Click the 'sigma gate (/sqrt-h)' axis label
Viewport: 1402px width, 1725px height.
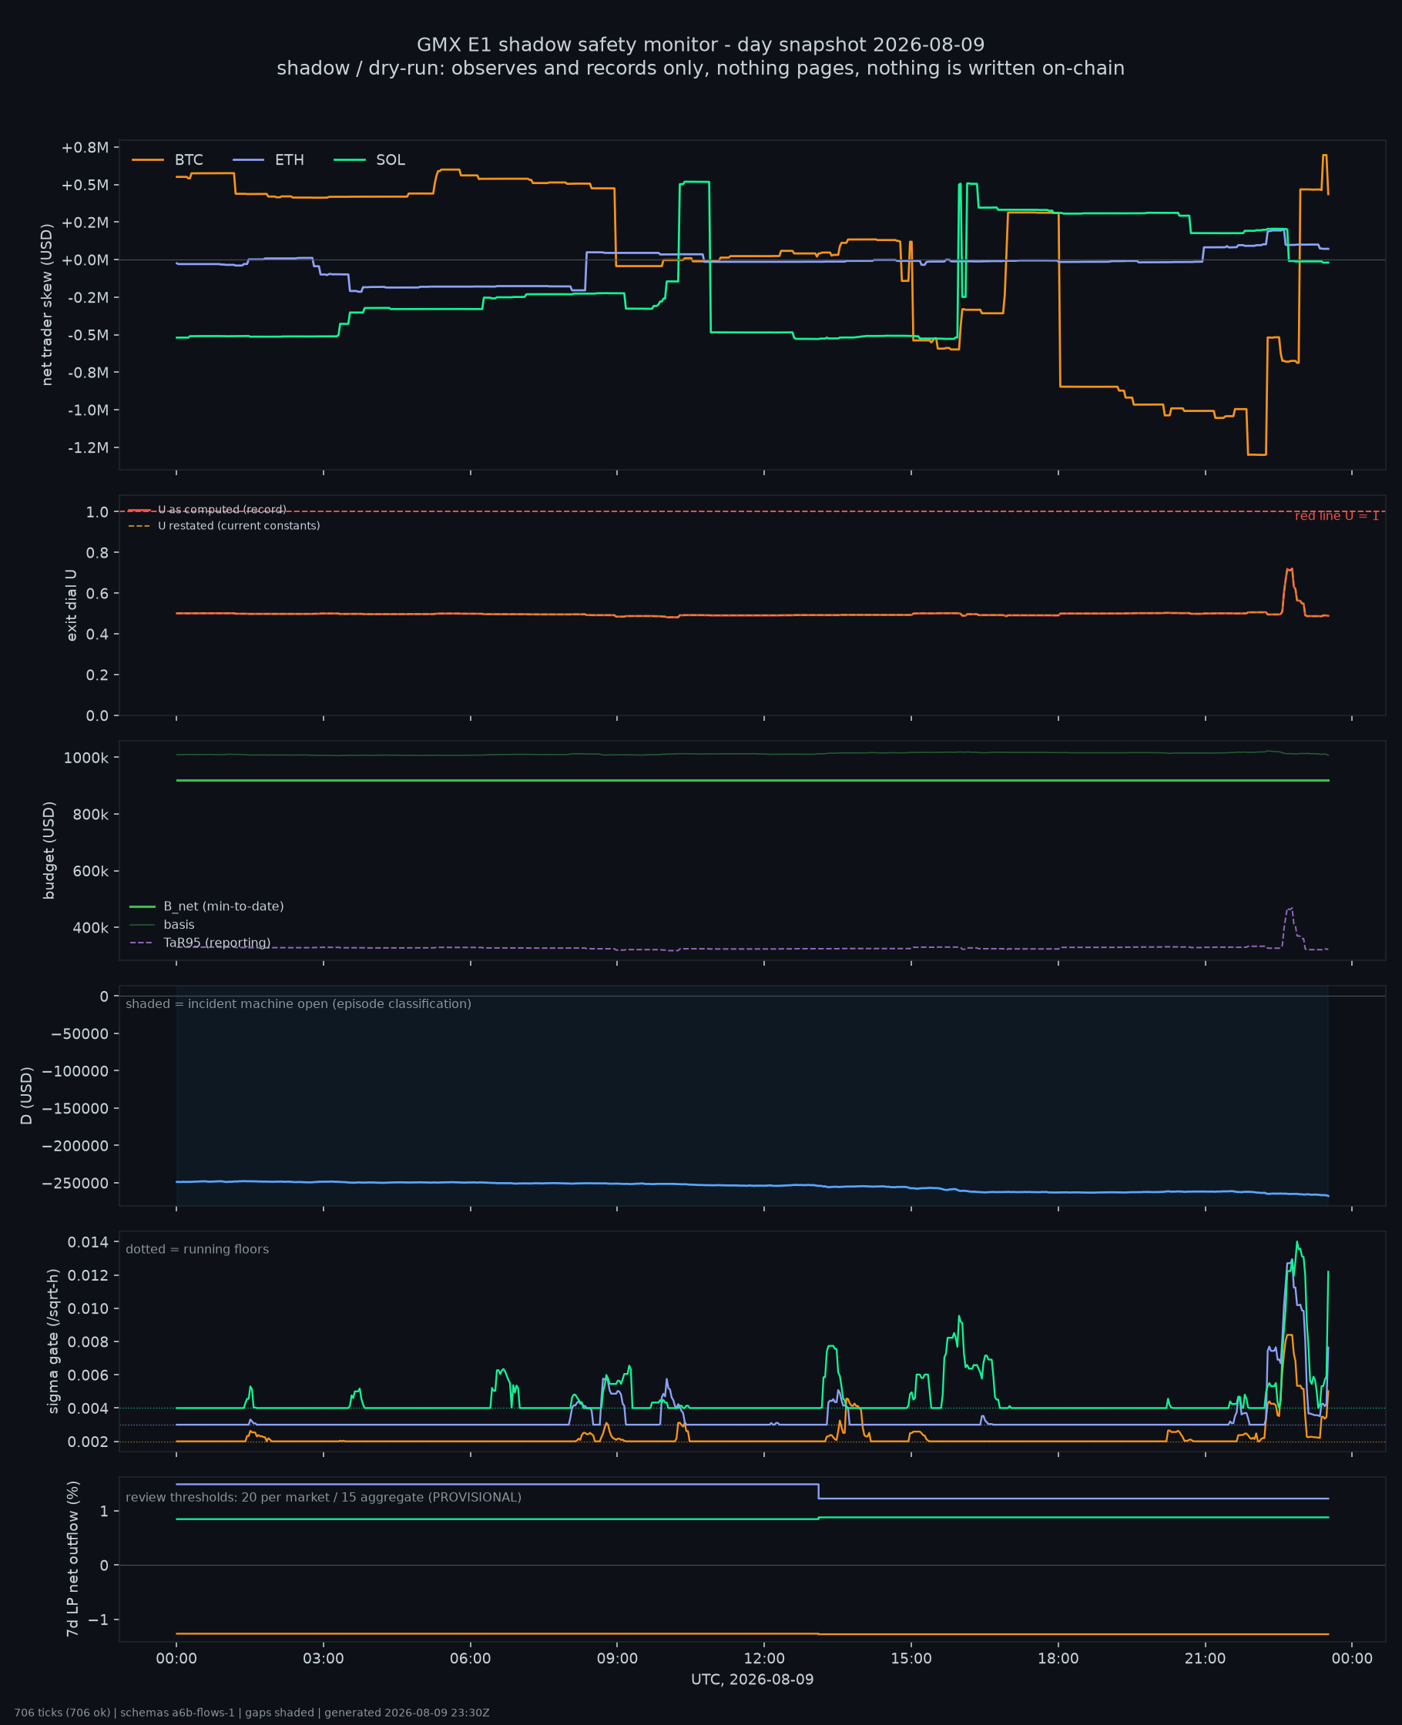[53, 1341]
